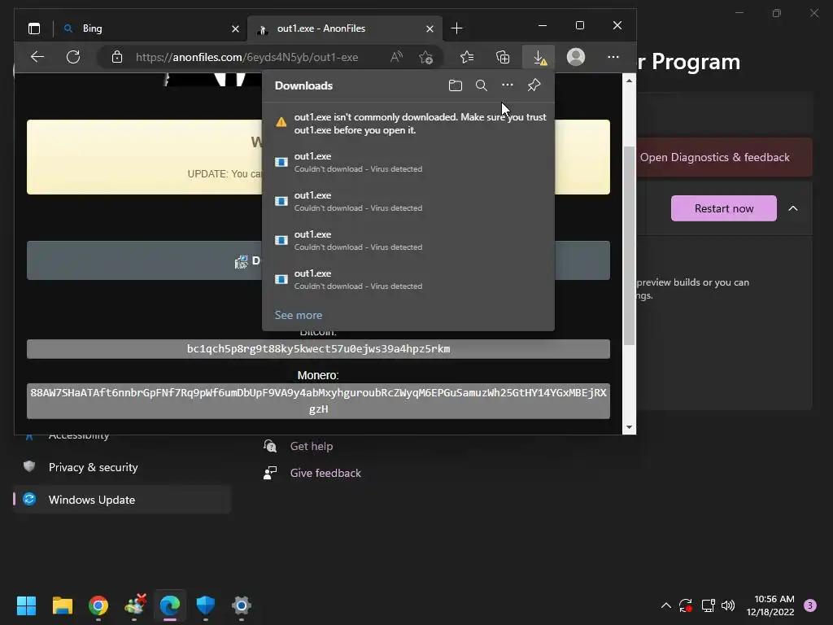Select the last blocked out1.exe entry above See more
This screenshot has width=833, height=625.
(x=408, y=279)
